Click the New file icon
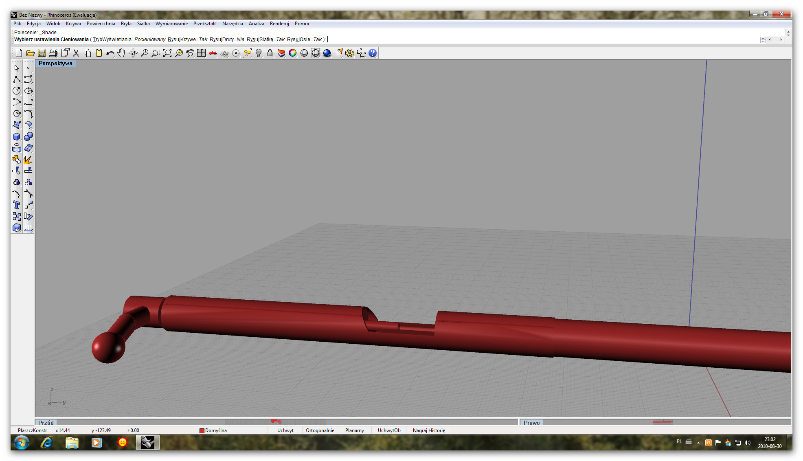This screenshot has height=461, width=803. coord(19,53)
